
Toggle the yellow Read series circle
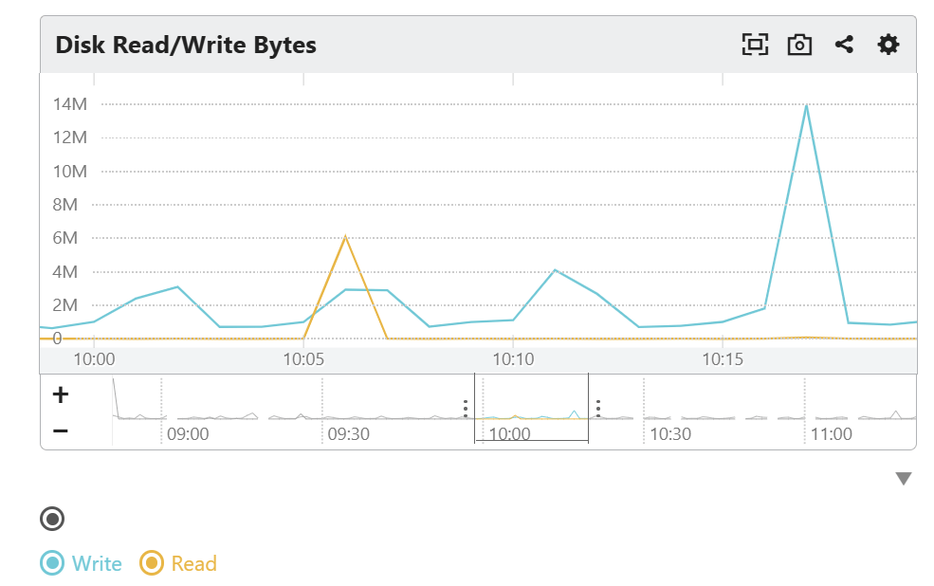tap(151, 563)
